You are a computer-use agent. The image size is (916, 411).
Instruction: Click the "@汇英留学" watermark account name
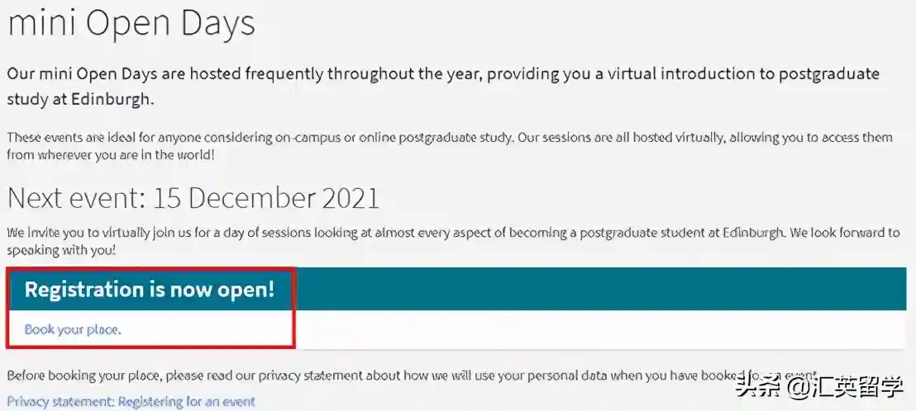point(843,385)
